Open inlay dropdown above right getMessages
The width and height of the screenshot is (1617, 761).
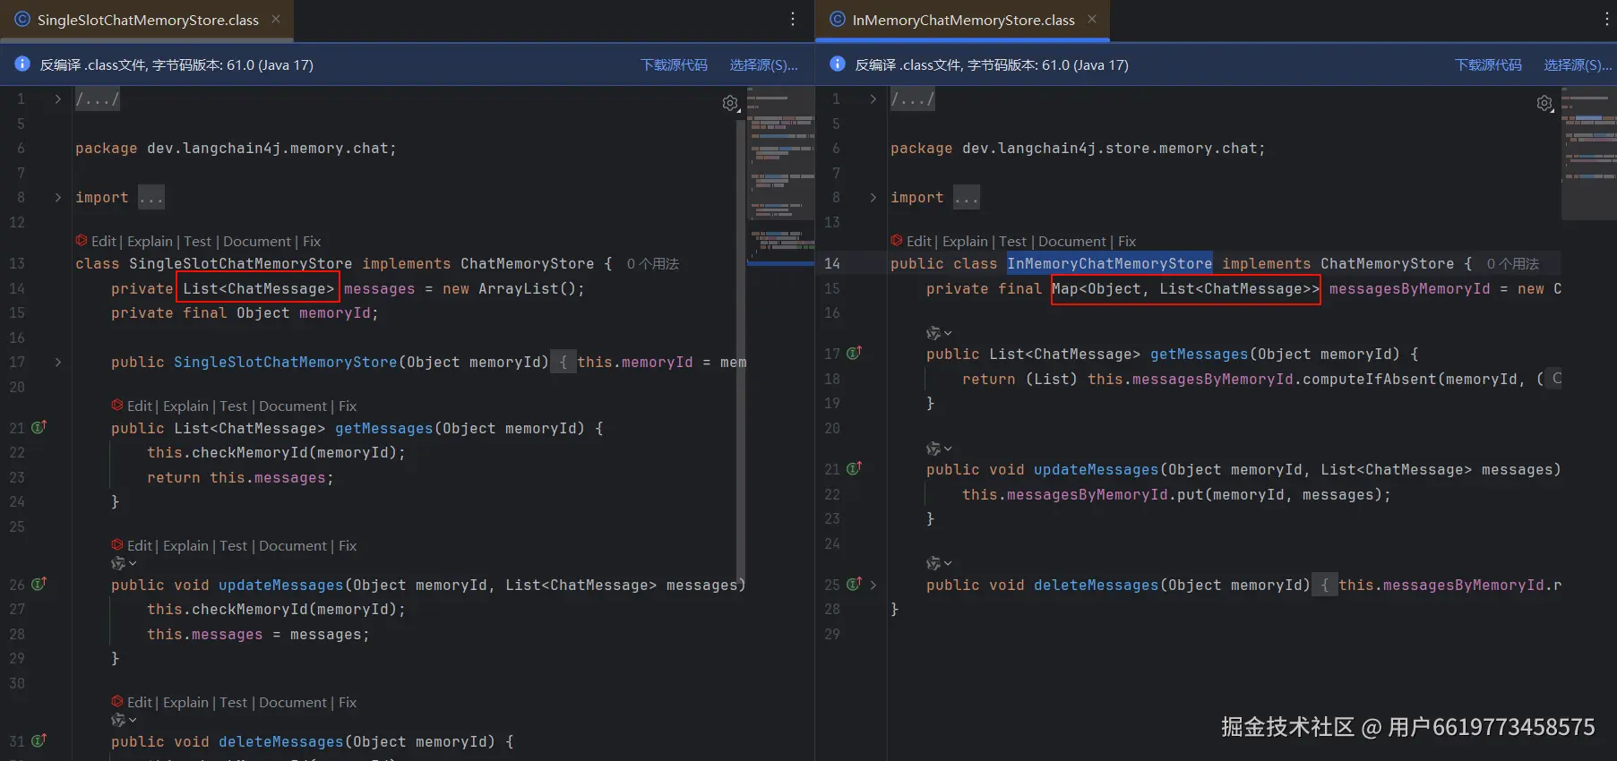click(x=939, y=333)
